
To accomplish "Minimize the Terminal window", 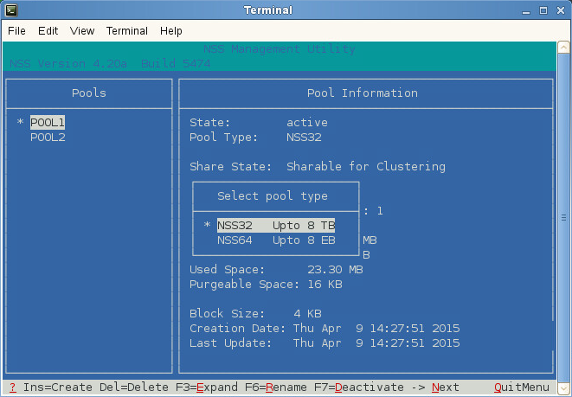I will point(525,11).
